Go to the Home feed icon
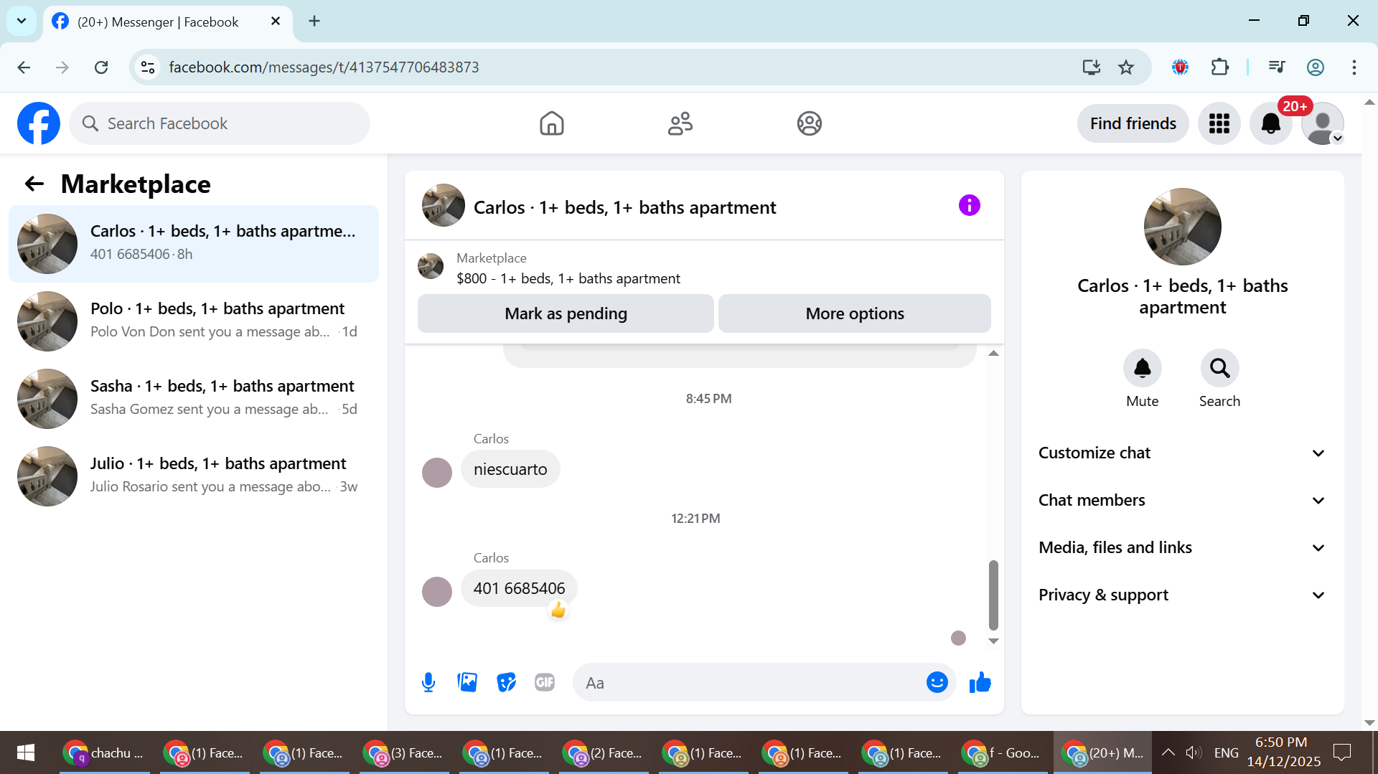 click(551, 123)
